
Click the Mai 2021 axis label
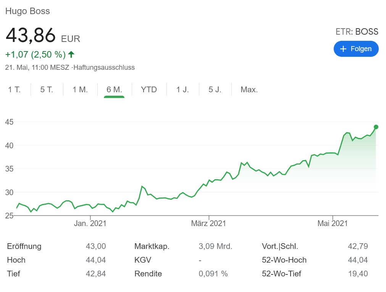[333, 223]
